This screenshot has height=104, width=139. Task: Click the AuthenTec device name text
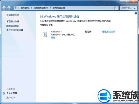point(56,32)
